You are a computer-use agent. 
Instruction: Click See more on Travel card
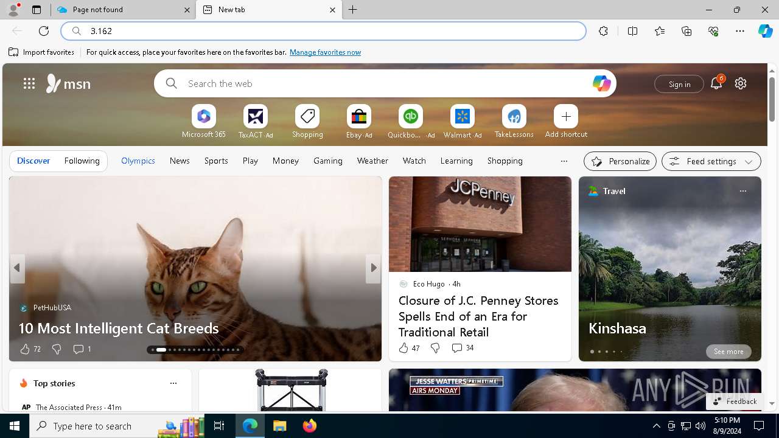(728, 352)
